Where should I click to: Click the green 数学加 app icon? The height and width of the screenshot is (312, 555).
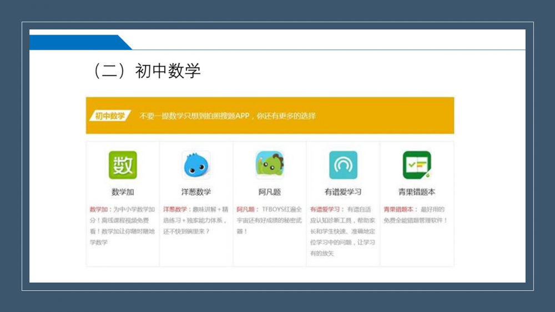tap(123, 165)
